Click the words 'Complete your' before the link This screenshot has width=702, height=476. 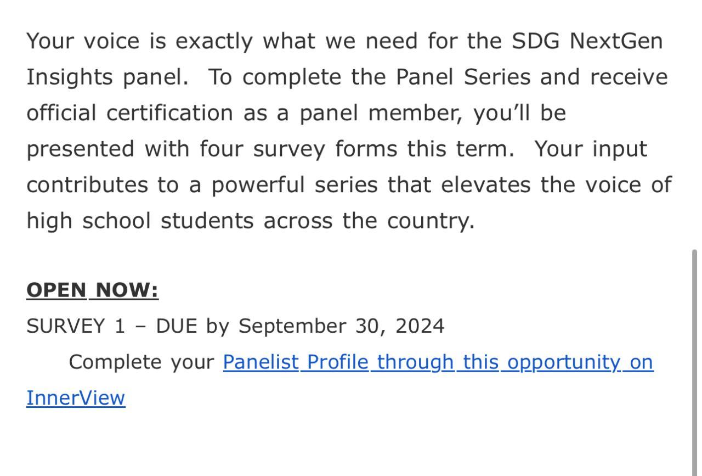141,362
